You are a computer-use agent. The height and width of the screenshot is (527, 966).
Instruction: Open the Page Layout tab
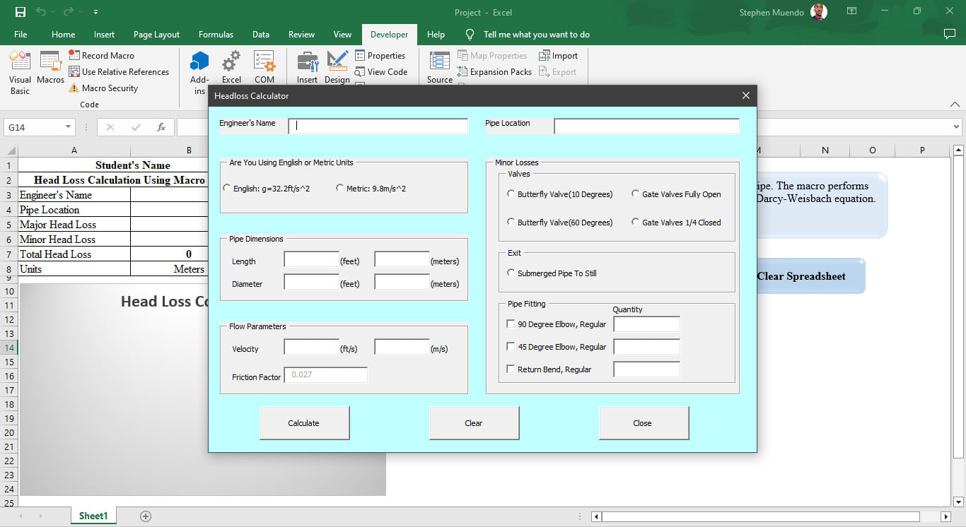(156, 35)
